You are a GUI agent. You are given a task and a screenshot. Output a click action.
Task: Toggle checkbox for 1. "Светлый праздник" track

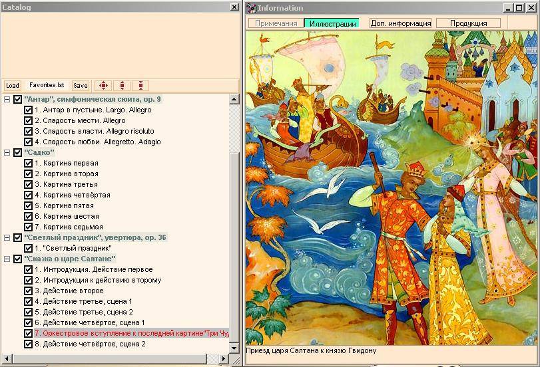point(28,248)
